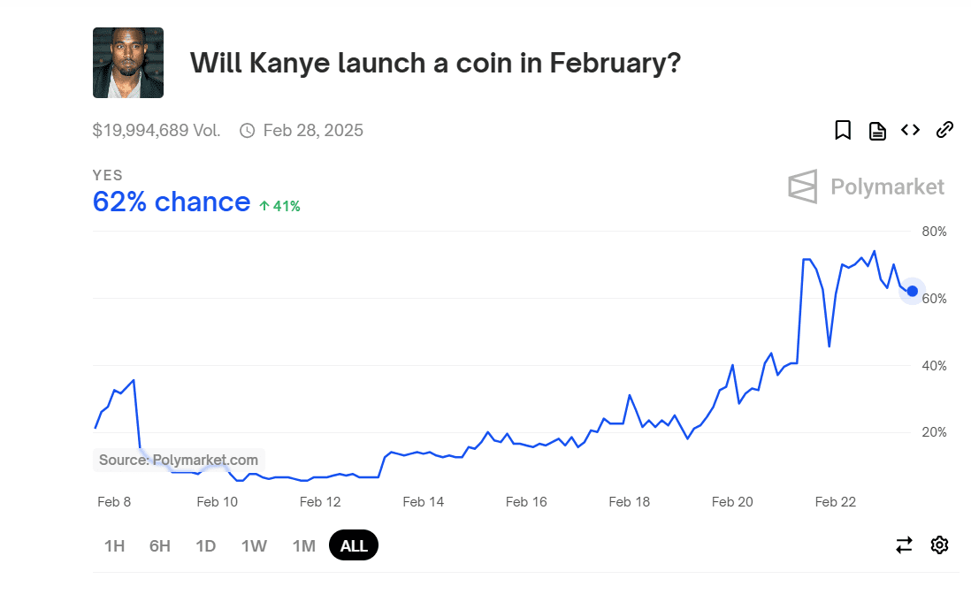
Task: Switch to the 1M chart tab
Action: coord(303,545)
